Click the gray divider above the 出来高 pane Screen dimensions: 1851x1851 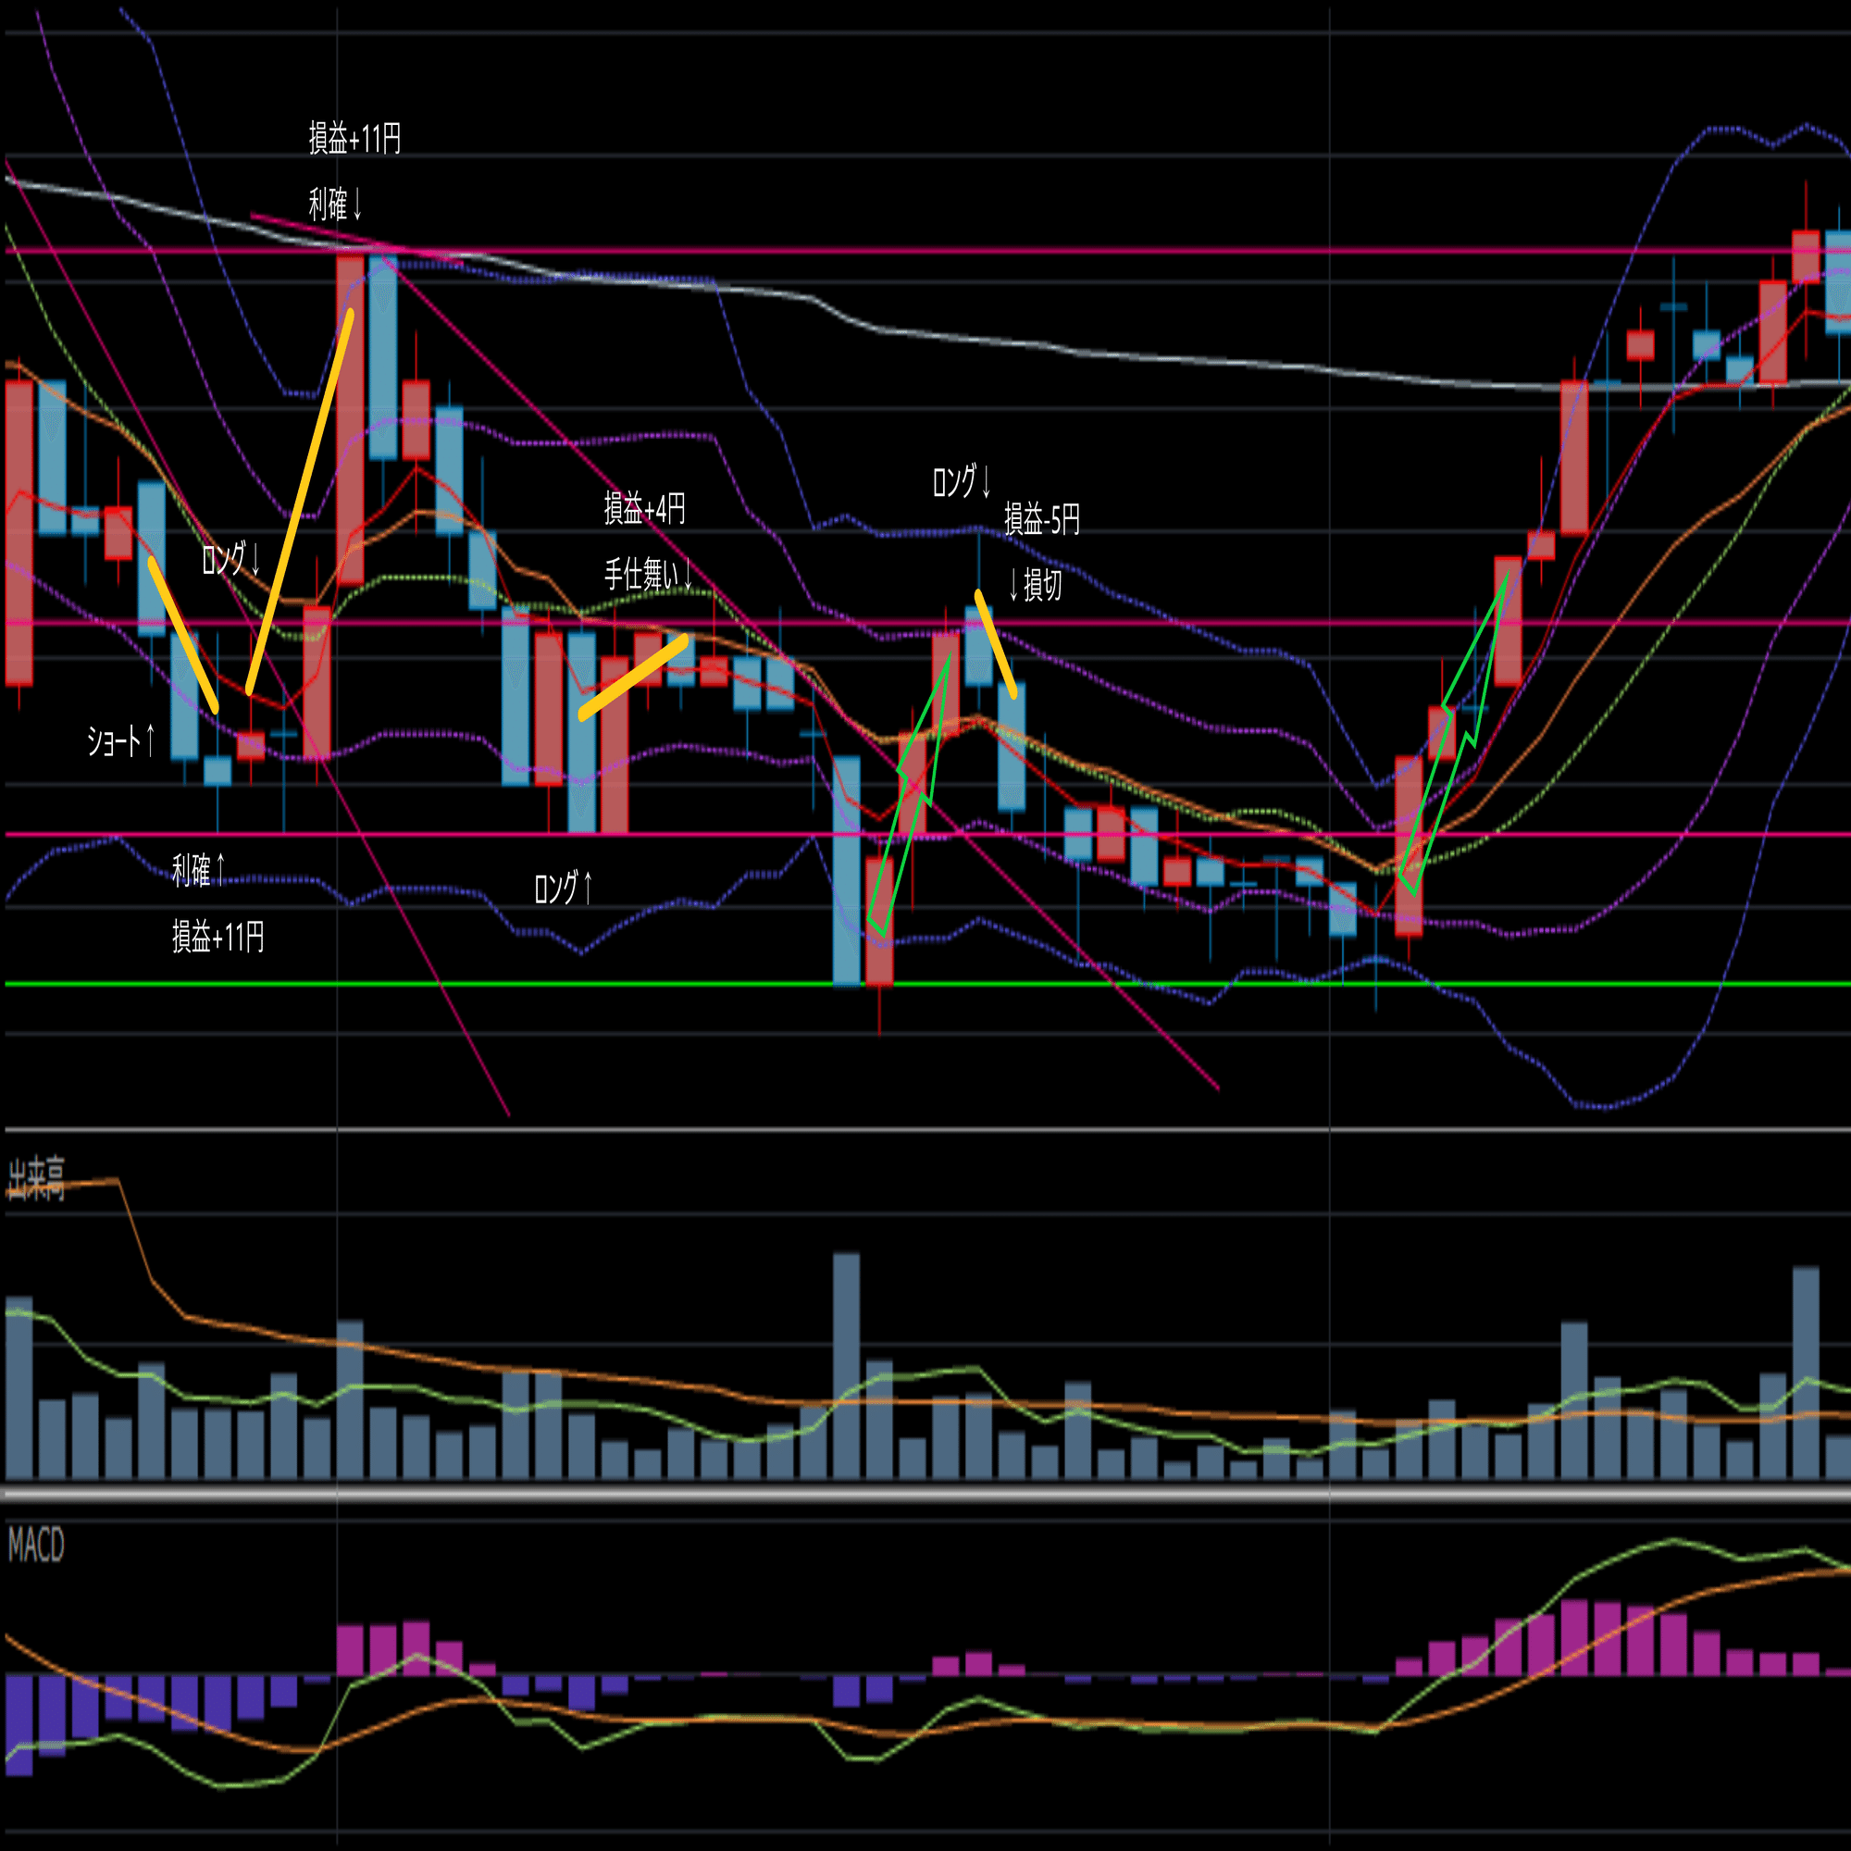coord(925,1131)
